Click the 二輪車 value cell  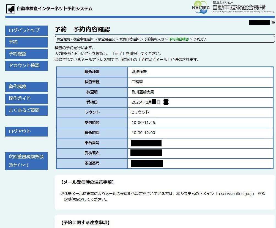pyautogui.click(x=200, y=82)
